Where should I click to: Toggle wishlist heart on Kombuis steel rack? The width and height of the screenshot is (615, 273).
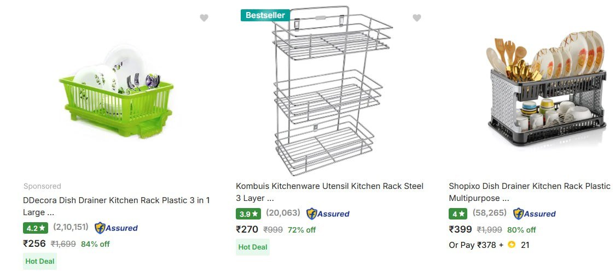(417, 18)
